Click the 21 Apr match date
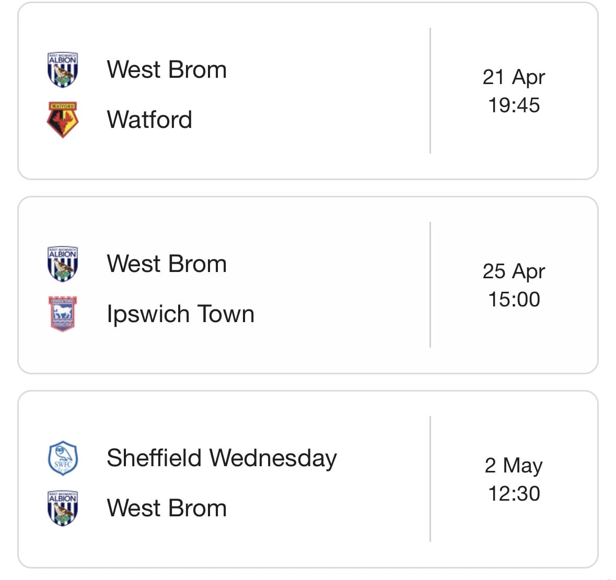616x580 pixels. click(x=514, y=77)
